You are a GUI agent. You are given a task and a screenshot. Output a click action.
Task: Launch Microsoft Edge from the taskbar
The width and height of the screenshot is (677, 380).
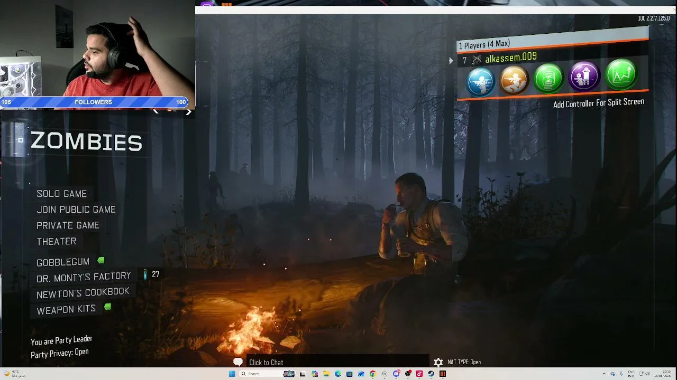pos(337,374)
